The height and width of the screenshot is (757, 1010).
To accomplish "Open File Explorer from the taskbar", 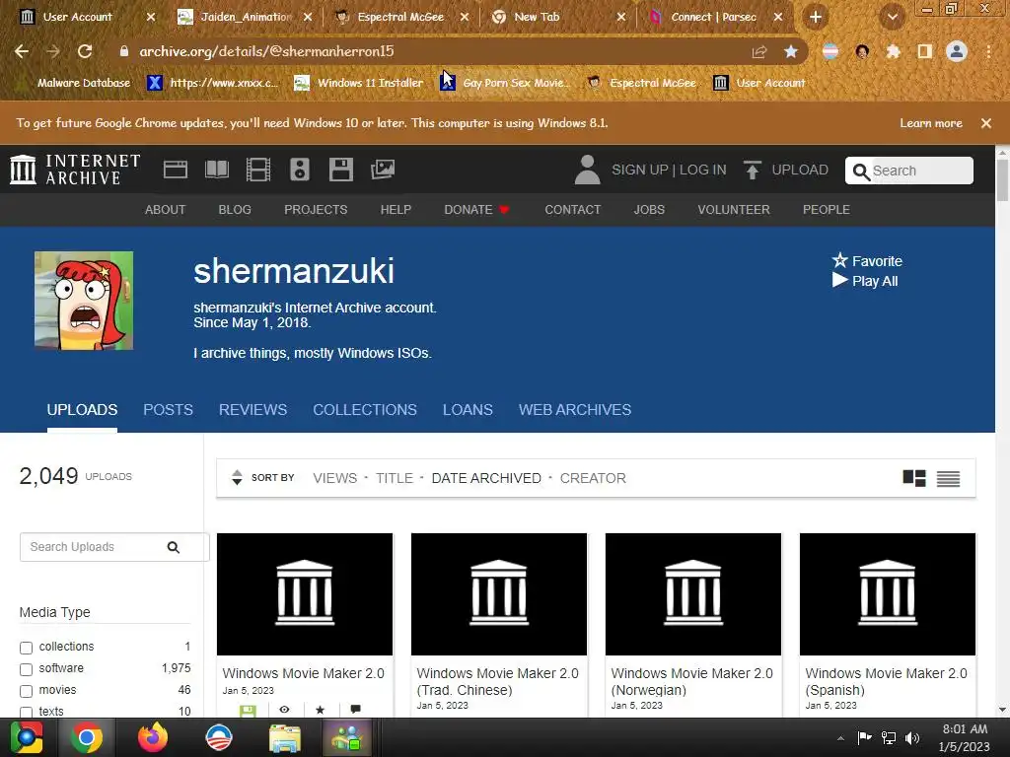I will 284,737.
